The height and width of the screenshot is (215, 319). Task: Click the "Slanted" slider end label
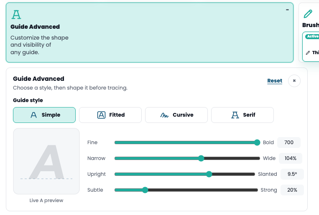point(267,174)
